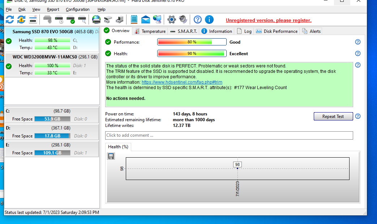Click the blue info circle toolbar icon

tap(209, 19)
